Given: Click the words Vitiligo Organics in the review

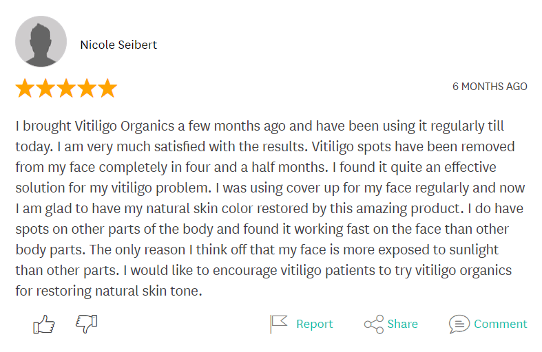Looking at the screenshot, I should [125, 126].
